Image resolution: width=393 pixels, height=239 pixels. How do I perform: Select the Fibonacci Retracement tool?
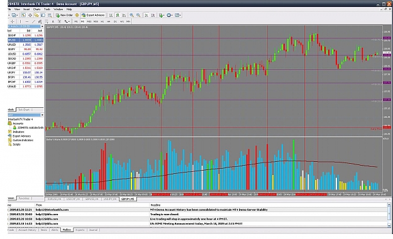tap(47, 21)
